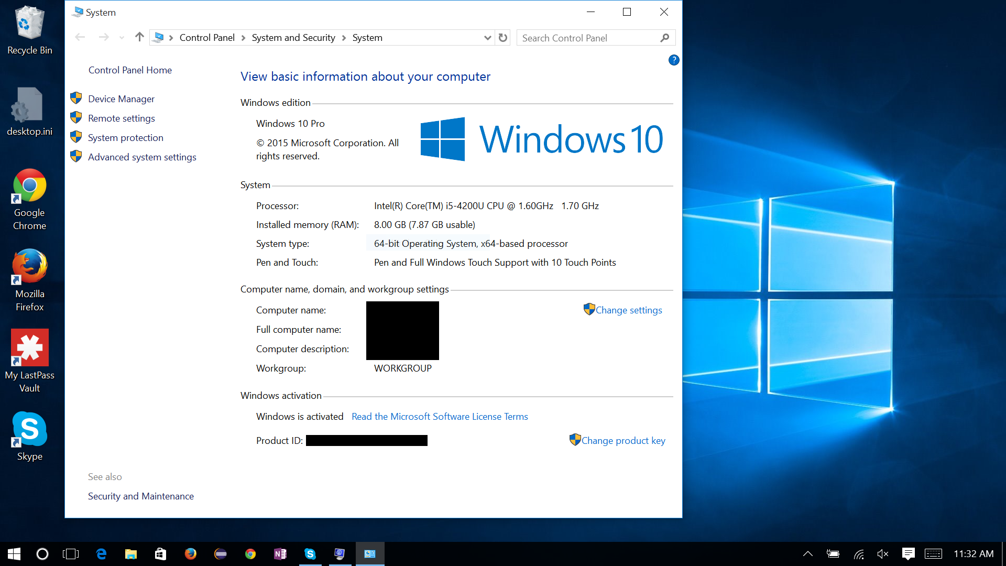Image resolution: width=1006 pixels, height=566 pixels.
Task: Click the Forward navigation arrow
Action: pos(104,37)
